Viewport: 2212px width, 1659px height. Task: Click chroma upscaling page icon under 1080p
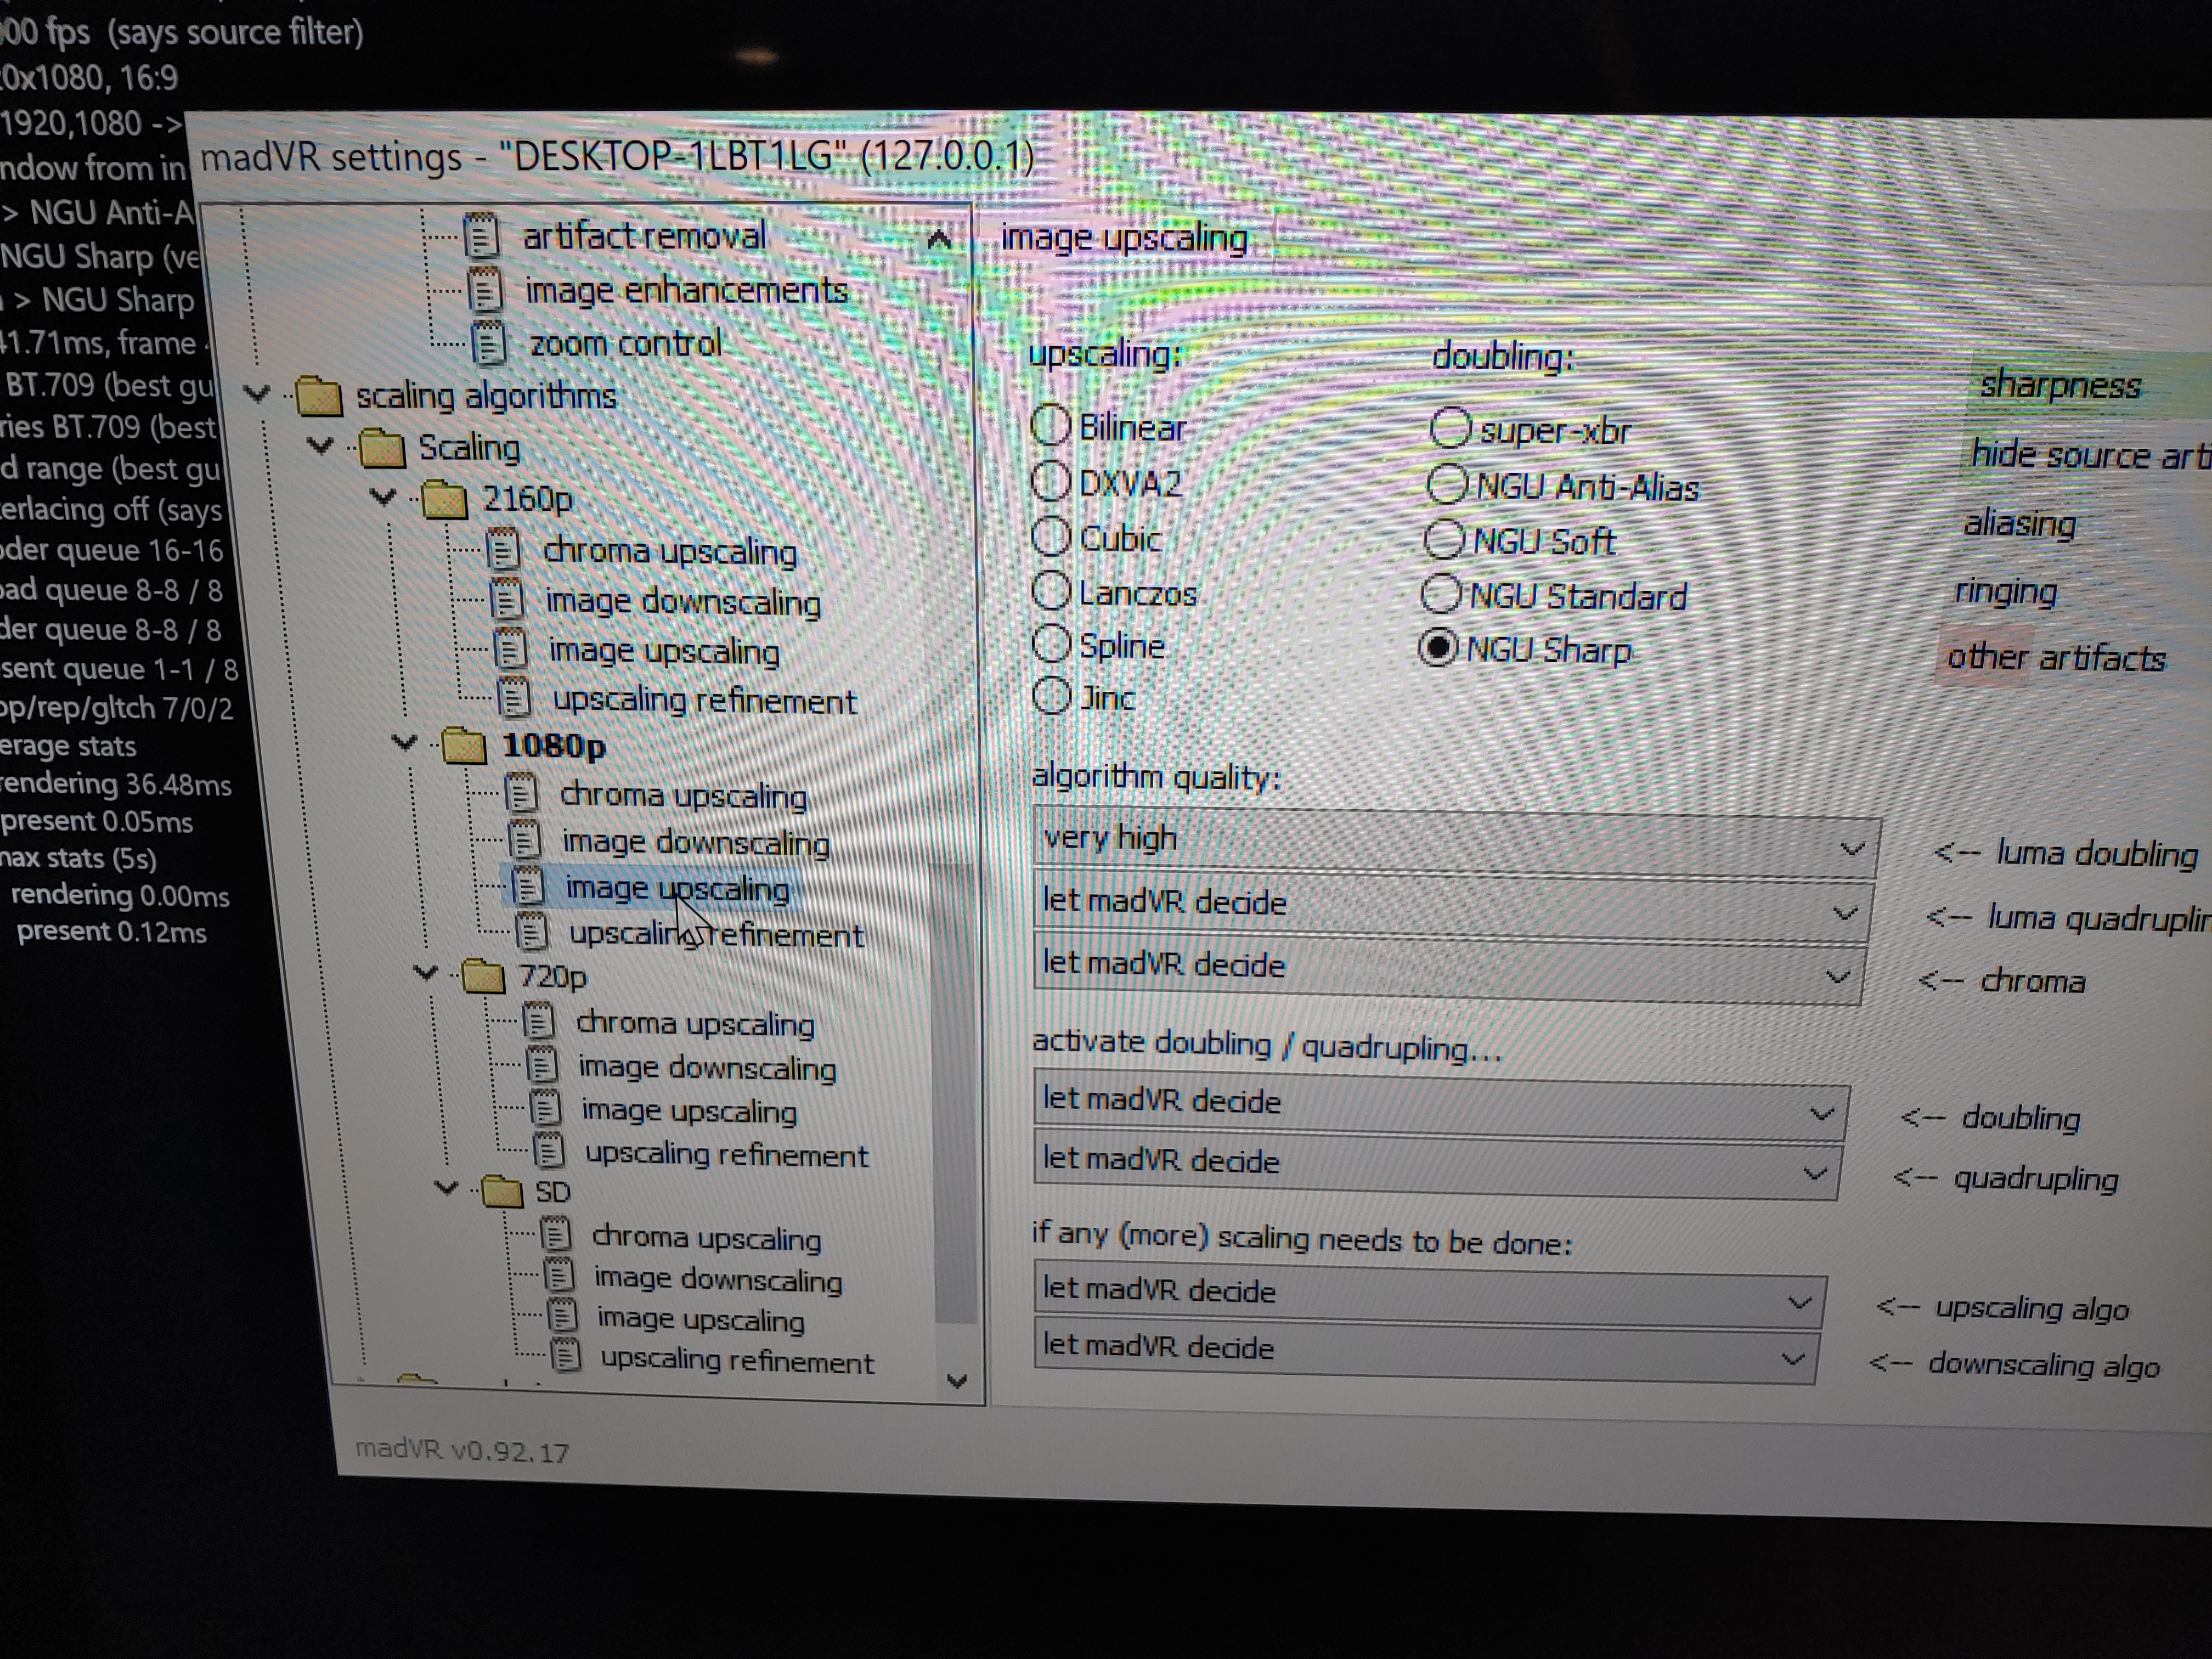click(x=520, y=793)
